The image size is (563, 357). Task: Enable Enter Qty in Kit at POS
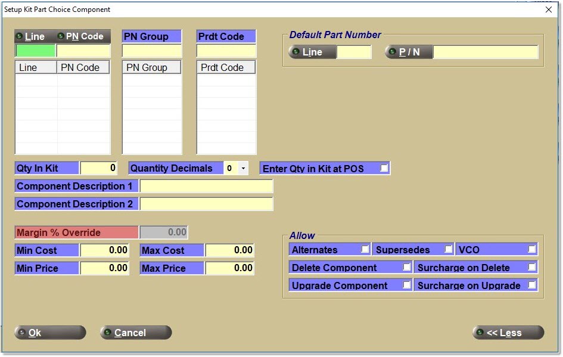[384, 168]
